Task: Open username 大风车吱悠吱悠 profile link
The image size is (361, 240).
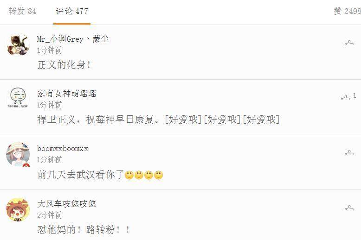Action: coord(67,204)
